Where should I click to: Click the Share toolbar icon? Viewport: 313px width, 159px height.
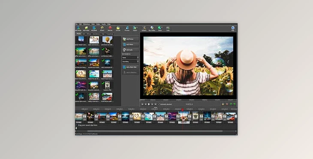tap(160, 29)
